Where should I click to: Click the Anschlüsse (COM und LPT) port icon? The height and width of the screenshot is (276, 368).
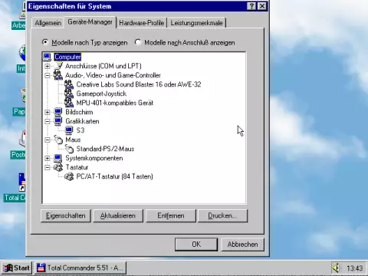tap(58, 66)
